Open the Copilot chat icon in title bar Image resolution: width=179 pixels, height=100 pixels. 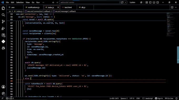[x=122, y=2]
